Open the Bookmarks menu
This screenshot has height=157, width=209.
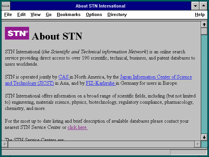[69, 14]
